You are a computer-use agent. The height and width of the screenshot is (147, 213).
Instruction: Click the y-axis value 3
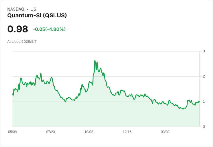[204, 51]
